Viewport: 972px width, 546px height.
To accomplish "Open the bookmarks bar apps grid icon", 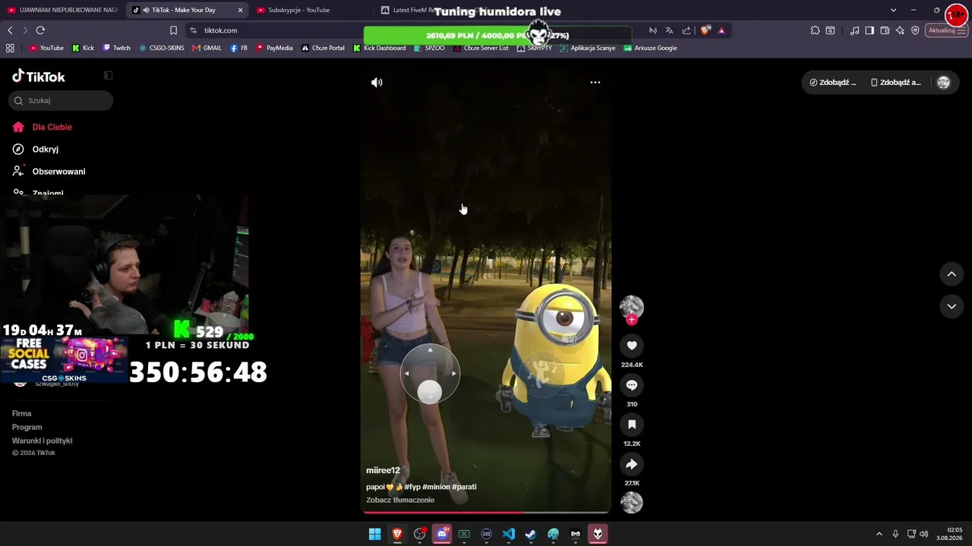I will pos(10,48).
